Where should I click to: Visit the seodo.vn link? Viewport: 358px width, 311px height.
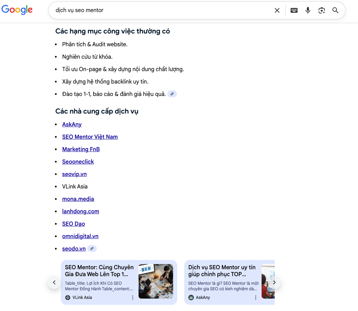(74, 249)
